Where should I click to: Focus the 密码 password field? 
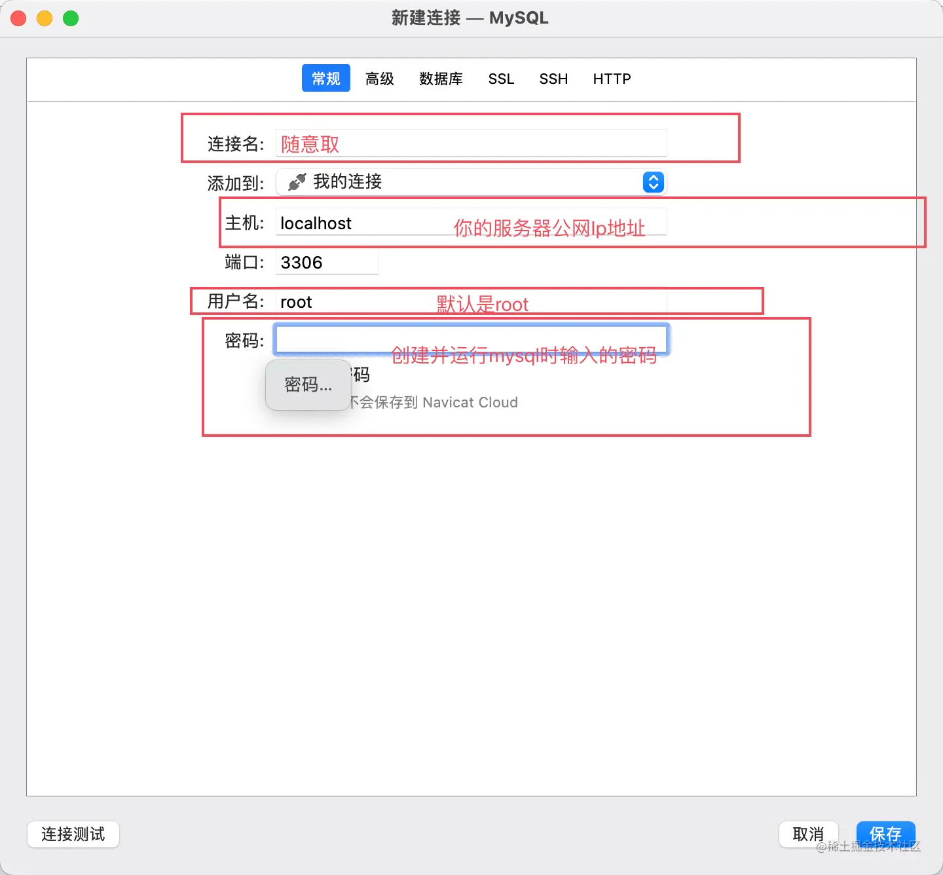(x=471, y=339)
